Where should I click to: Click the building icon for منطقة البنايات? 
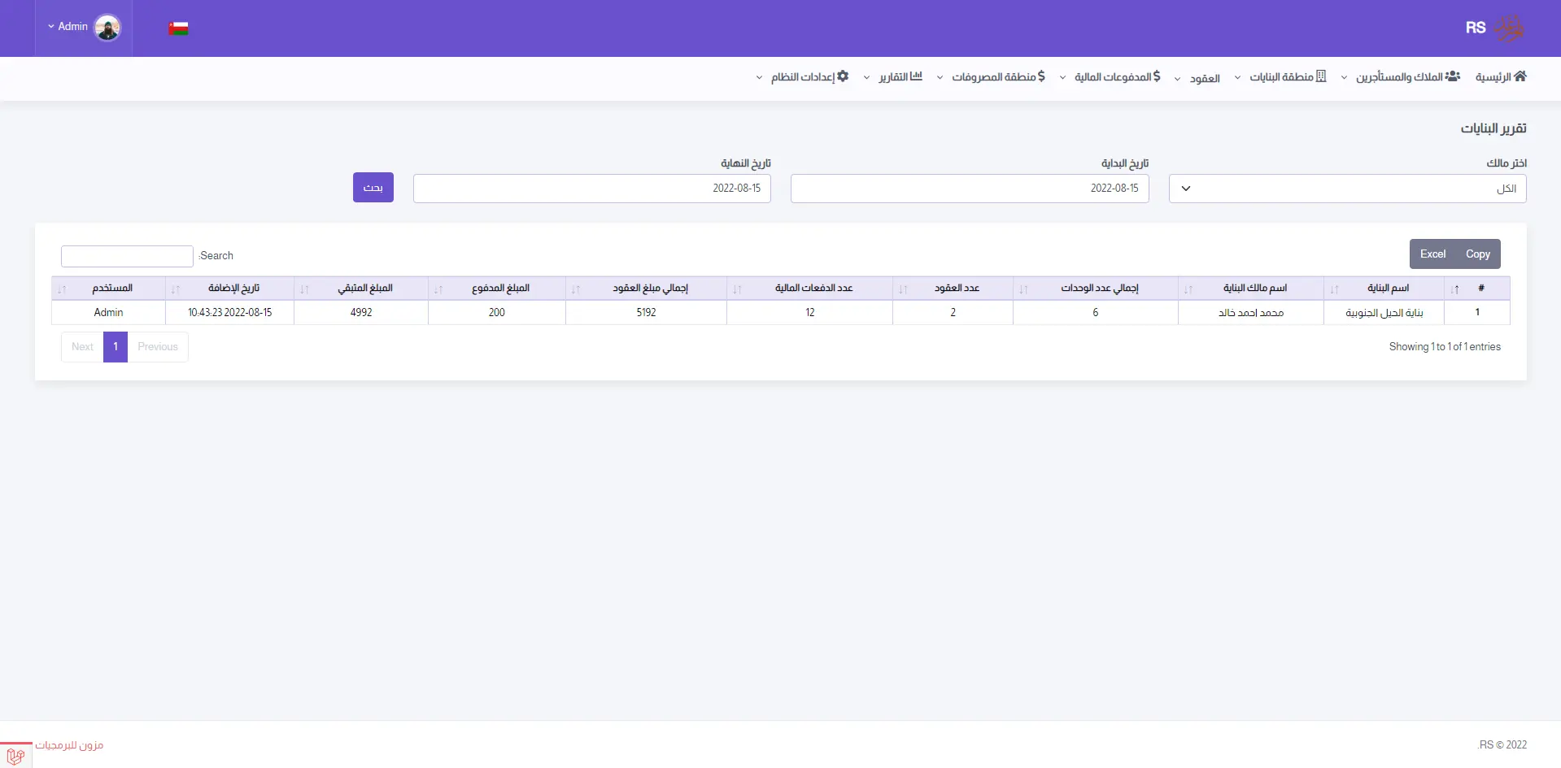pos(1321,76)
